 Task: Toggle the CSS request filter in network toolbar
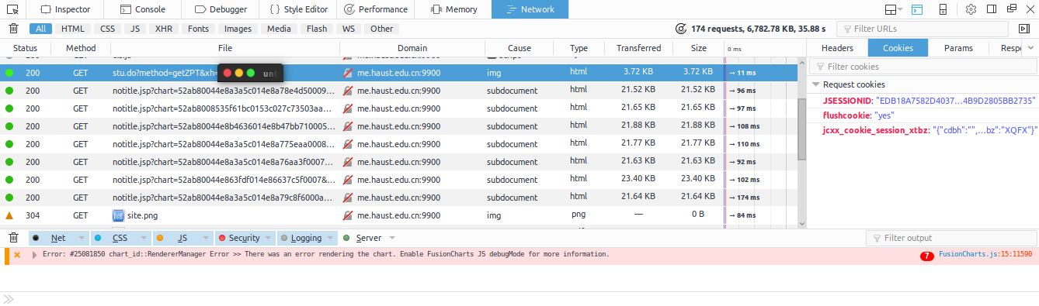point(107,29)
